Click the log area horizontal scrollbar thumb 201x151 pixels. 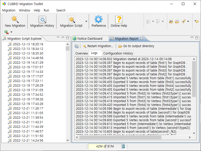(x=120, y=138)
